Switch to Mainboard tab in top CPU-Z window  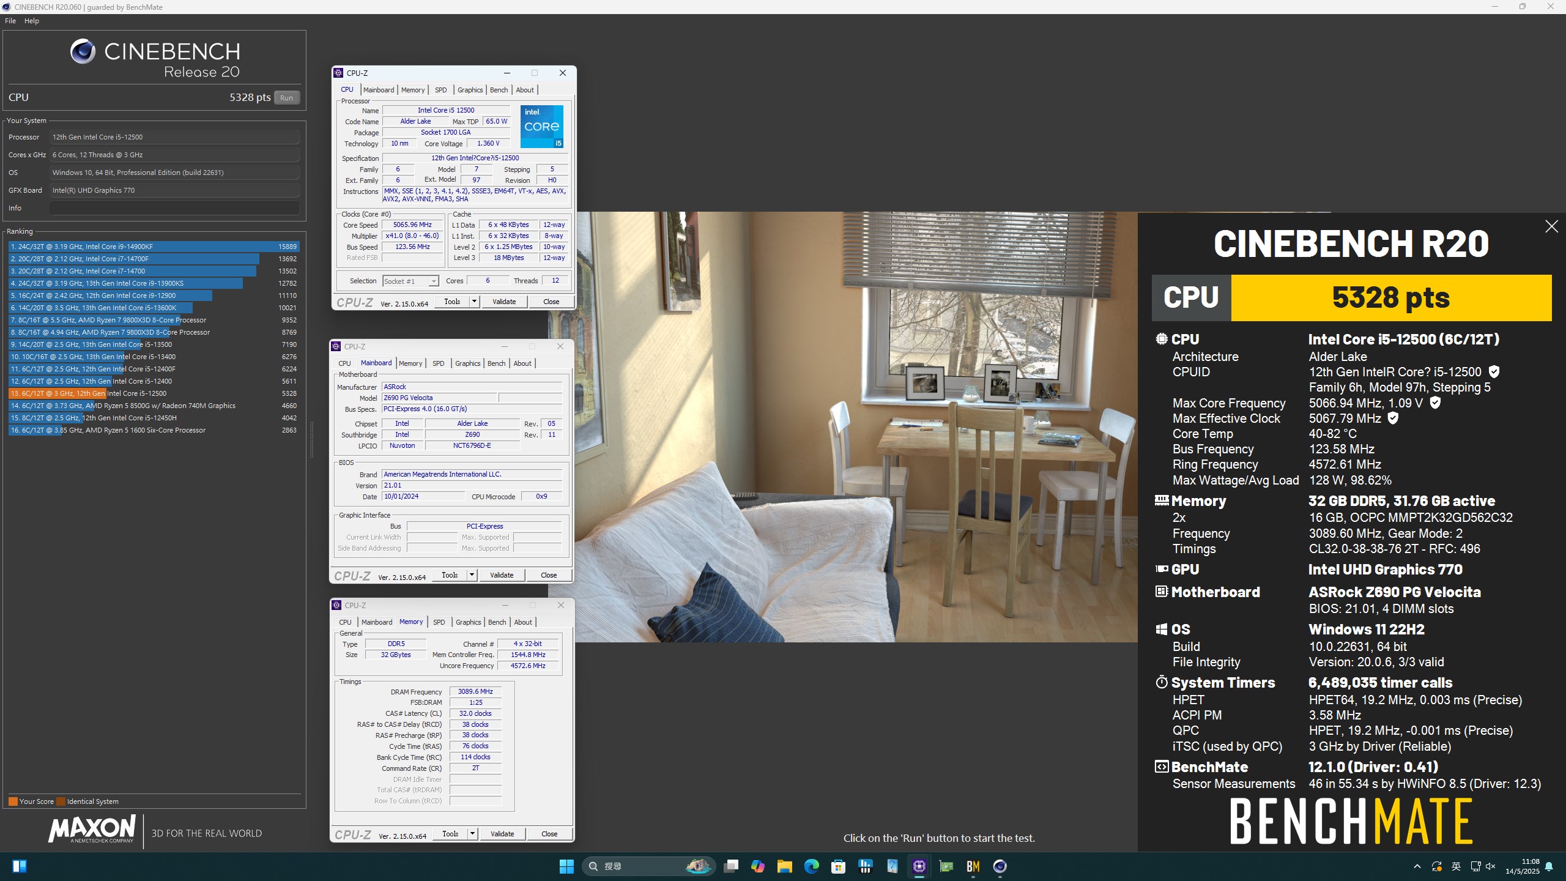[x=379, y=90]
